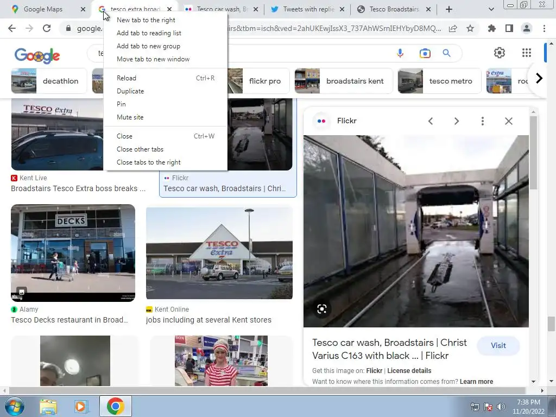Bookmark this page with the star icon

tap(470, 28)
